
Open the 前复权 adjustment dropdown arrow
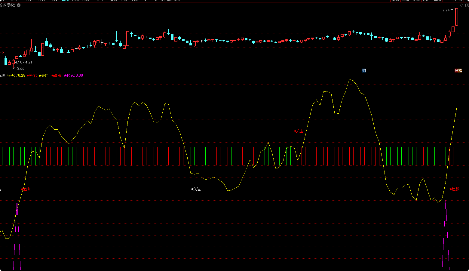(19, 5)
